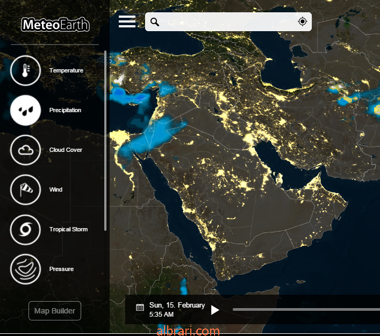Open the hamburger menu
Image resolution: width=380 pixels, height=336 pixels.
coord(127,21)
